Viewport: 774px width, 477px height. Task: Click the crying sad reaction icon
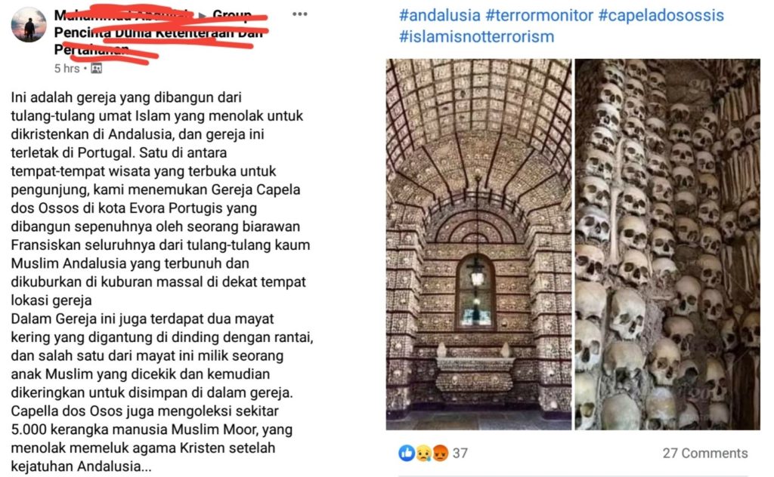click(x=423, y=453)
